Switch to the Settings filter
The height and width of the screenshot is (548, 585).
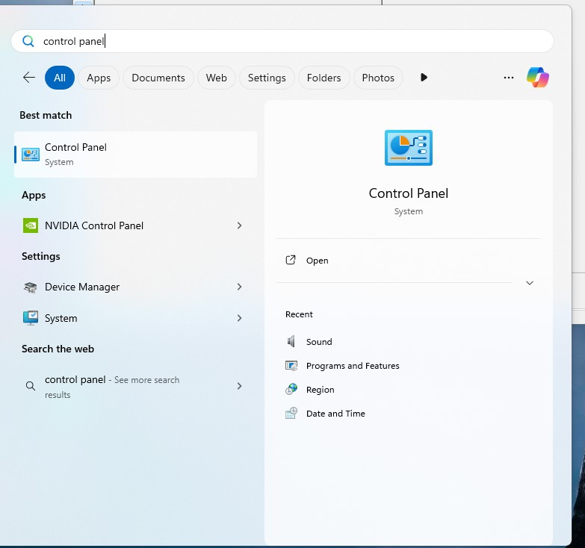(267, 78)
